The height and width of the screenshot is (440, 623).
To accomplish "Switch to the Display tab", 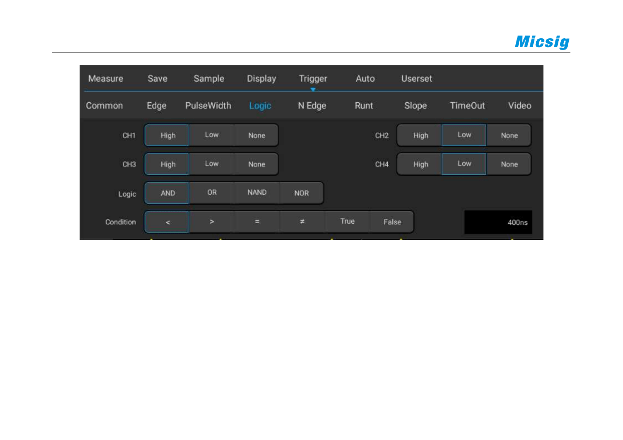I will (261, 78).
